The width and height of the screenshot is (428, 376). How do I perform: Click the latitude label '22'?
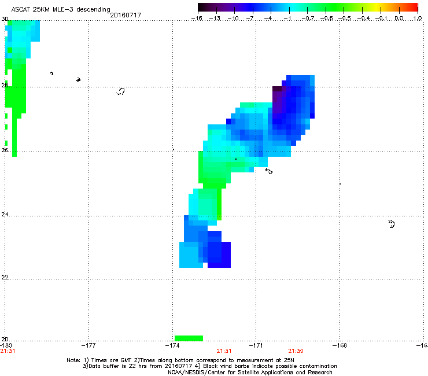coord(5,277)
